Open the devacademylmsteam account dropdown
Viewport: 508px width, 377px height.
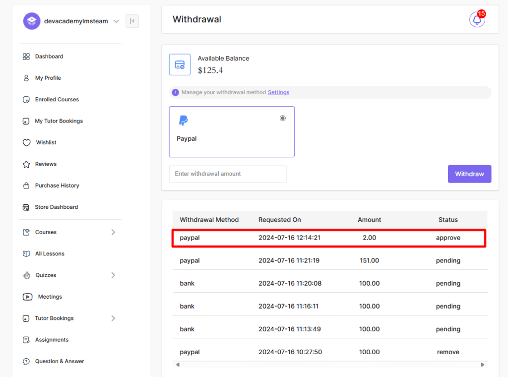(x=116, y=21)
